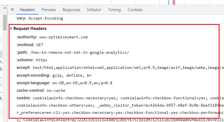Open the Initiator tab

pyautogui.click(x=94, y=10)
